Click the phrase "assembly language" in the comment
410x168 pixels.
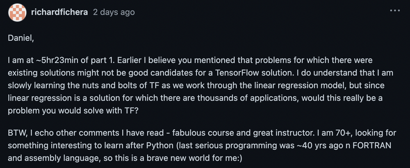click(51, 159)
